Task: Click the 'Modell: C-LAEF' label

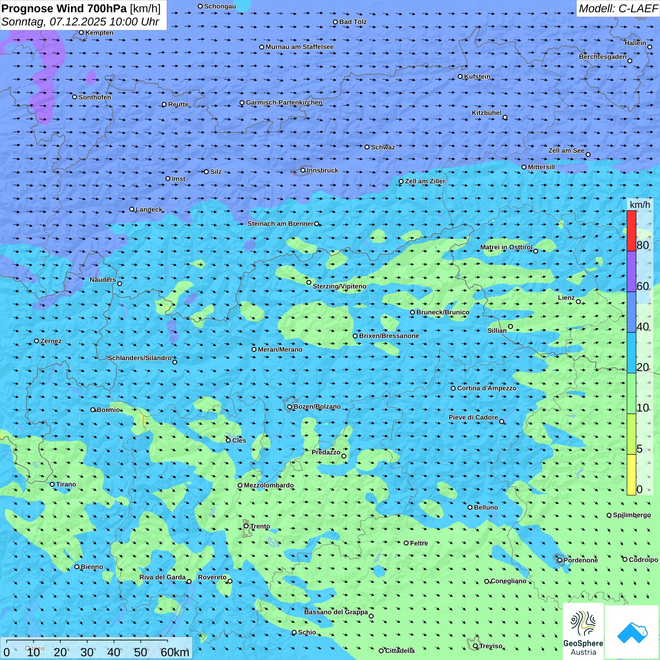Action: click(618, 8)
